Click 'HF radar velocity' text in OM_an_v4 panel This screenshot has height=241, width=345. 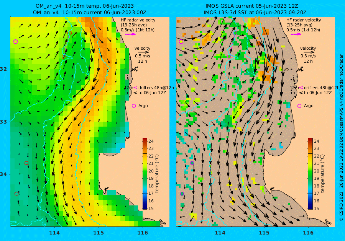(x=138, y=20)
